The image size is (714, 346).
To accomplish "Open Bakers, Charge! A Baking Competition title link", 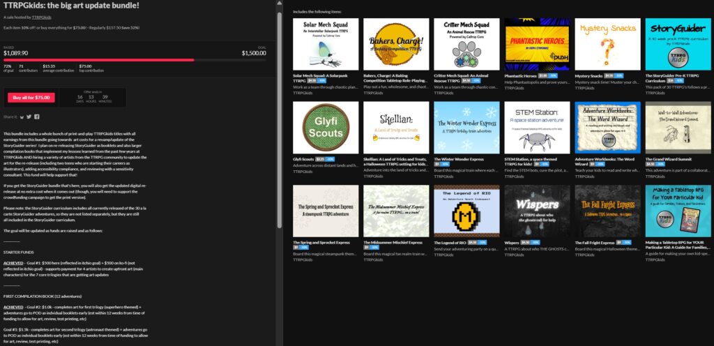I will coord(396,78).
